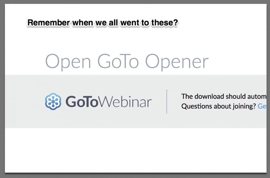Click the "Questions about joining?" text
Image resolution: width=270 pixels, height=178 pixels.
tap(218, 106)
